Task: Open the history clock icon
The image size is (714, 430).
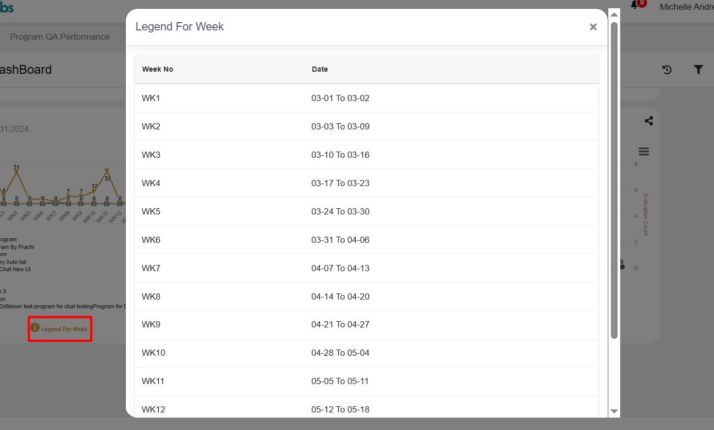Action: tap(667, 70)
